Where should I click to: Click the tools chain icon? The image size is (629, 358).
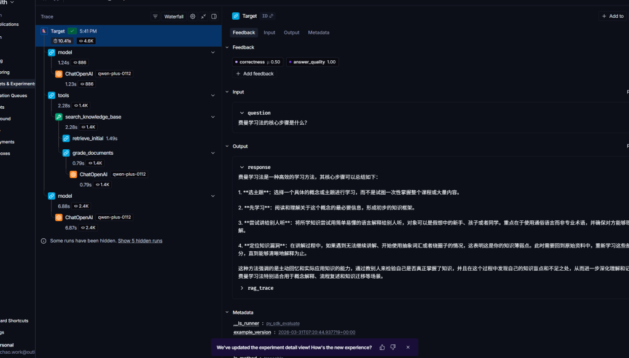52,95
